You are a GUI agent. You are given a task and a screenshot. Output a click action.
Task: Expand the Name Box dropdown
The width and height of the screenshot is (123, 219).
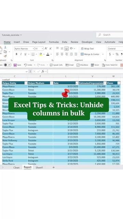pos(27,72)
